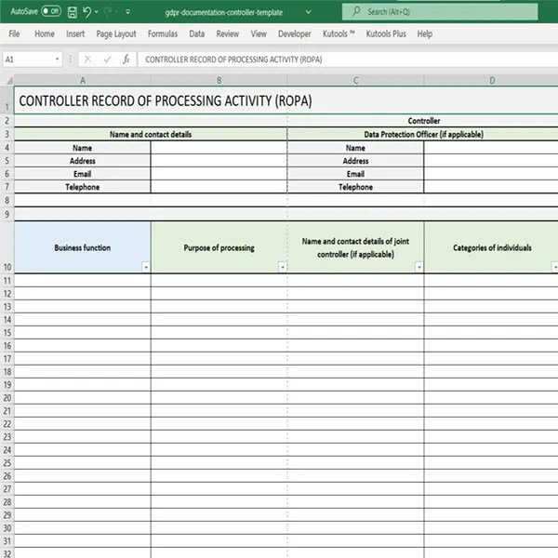
Task: Click 'Email' label in column C
Action: tap(355, 174)
